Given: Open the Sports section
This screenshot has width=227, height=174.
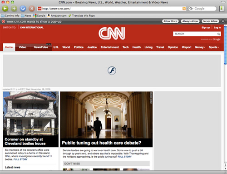Looking at the screenshot, I should [214, 47].
